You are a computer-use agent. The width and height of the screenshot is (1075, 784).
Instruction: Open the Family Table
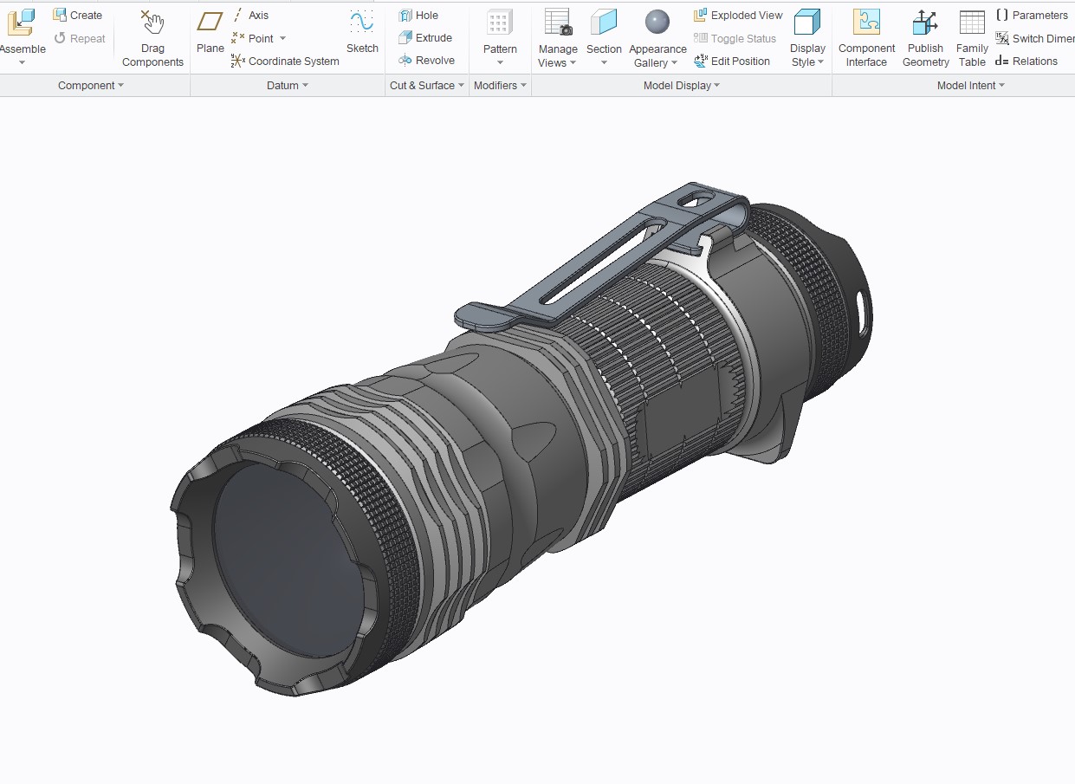pyautogui.click(x=972, y=38)
